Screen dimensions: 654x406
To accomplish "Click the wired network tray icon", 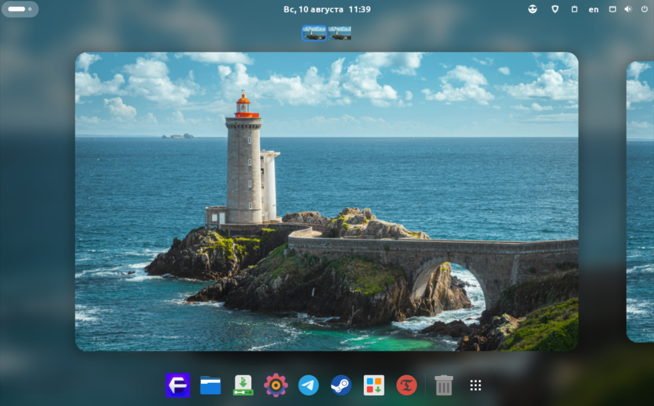I will [x=612, y=9].
